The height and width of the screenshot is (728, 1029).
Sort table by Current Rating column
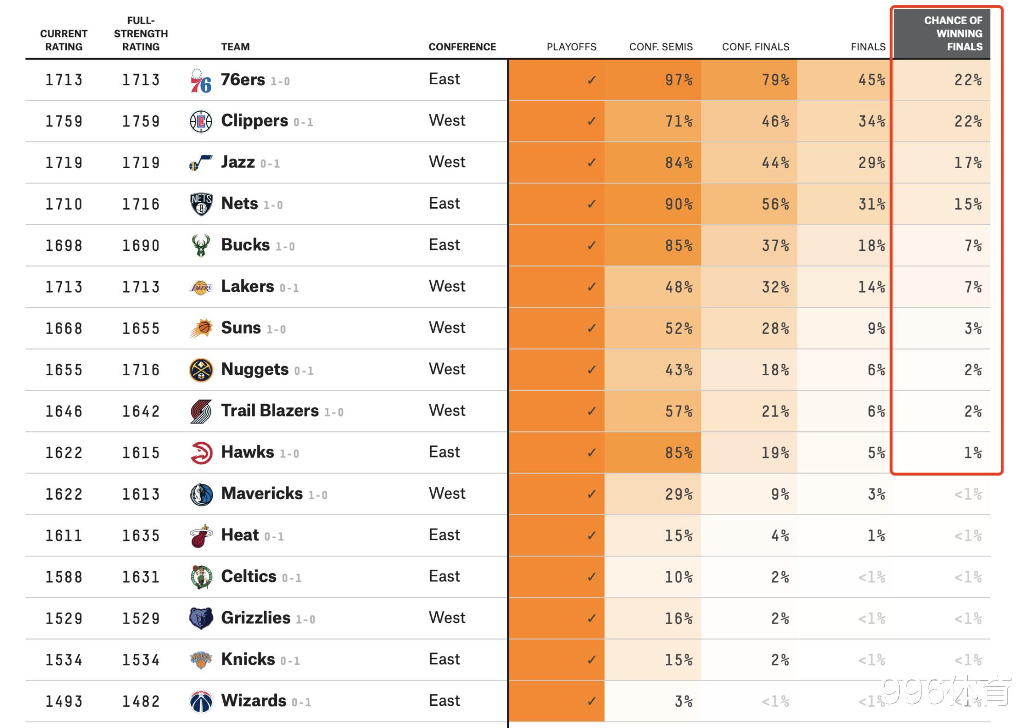[64, 40]
